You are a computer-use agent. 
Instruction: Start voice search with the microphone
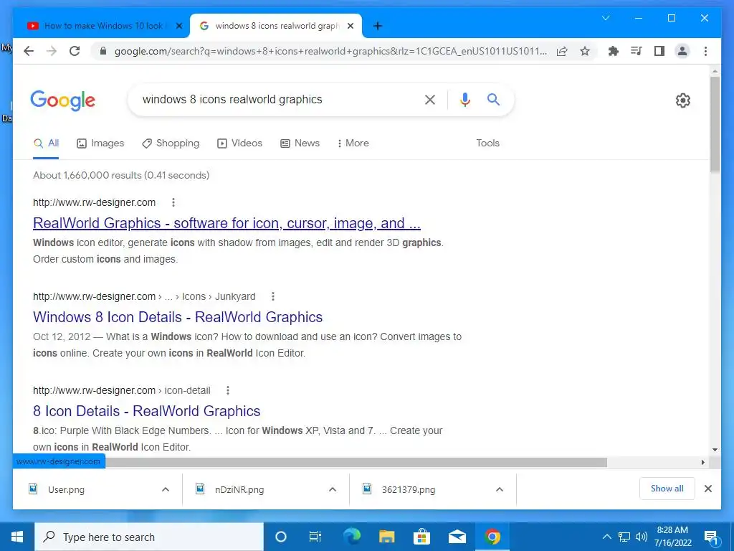click(x=464, y=99)
